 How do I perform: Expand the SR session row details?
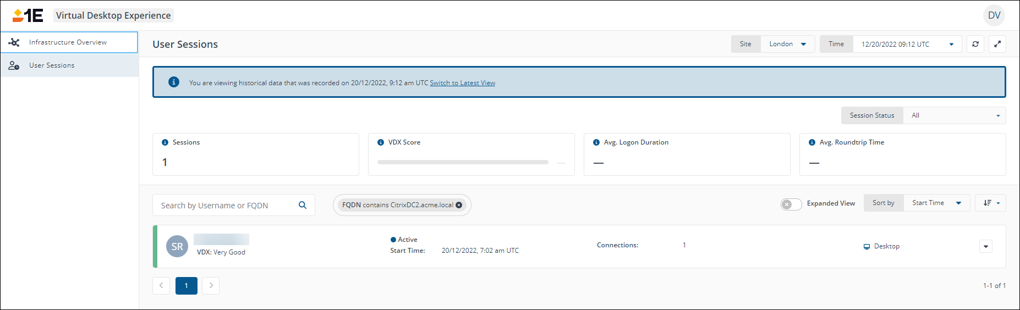point(986,246)
